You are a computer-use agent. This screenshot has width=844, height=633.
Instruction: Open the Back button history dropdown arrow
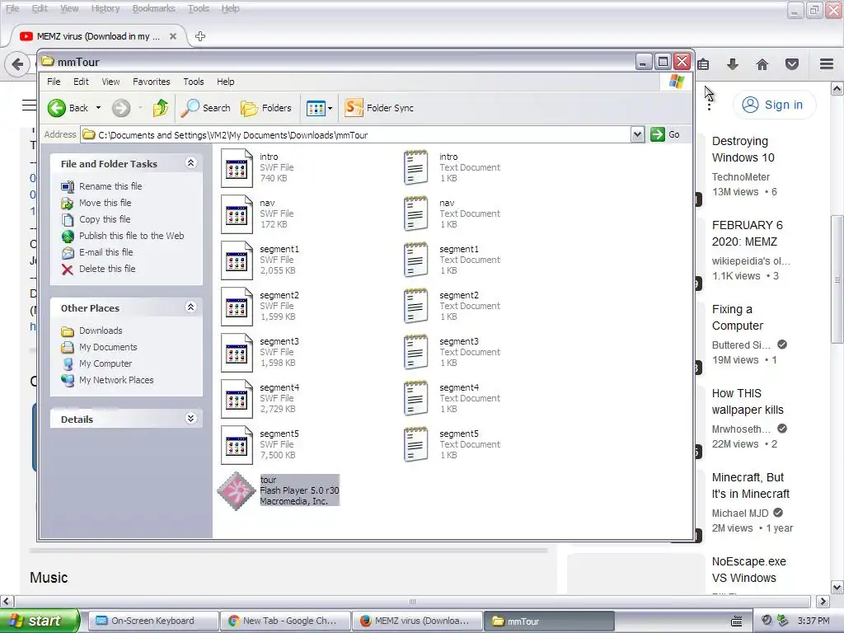tap(99, 108)
